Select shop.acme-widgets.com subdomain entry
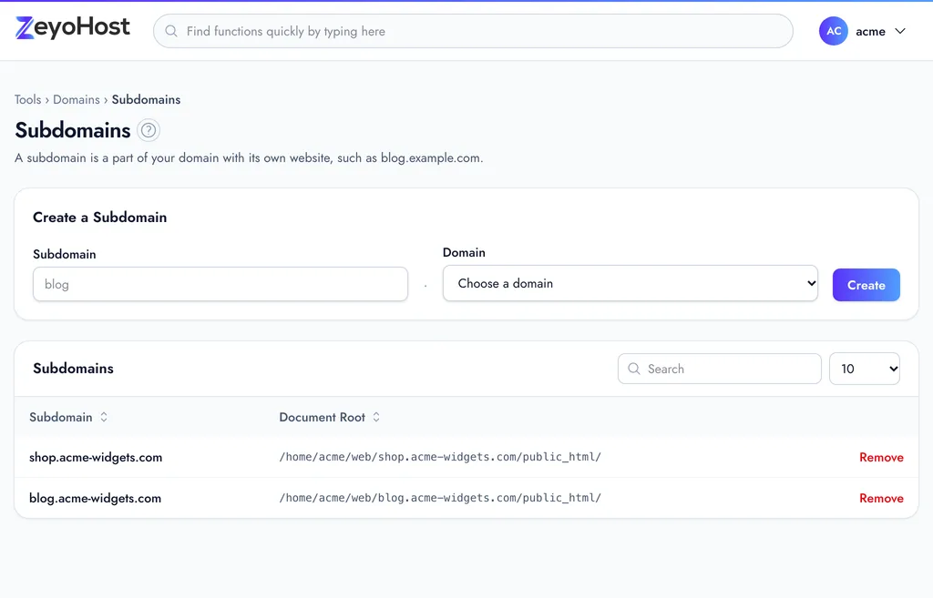933x598 pixels. pos(96,457)
